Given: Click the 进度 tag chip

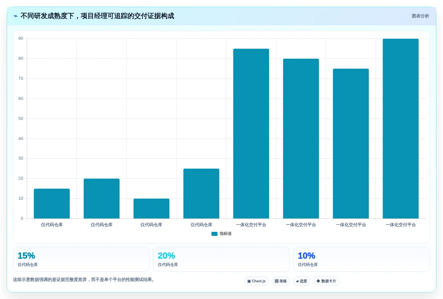Looking at the screenshot, I should pyautogui.click(x=301, y=281).
